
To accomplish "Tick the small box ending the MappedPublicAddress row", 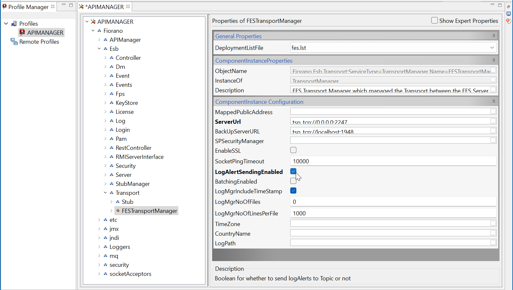I will click(493, 111).
